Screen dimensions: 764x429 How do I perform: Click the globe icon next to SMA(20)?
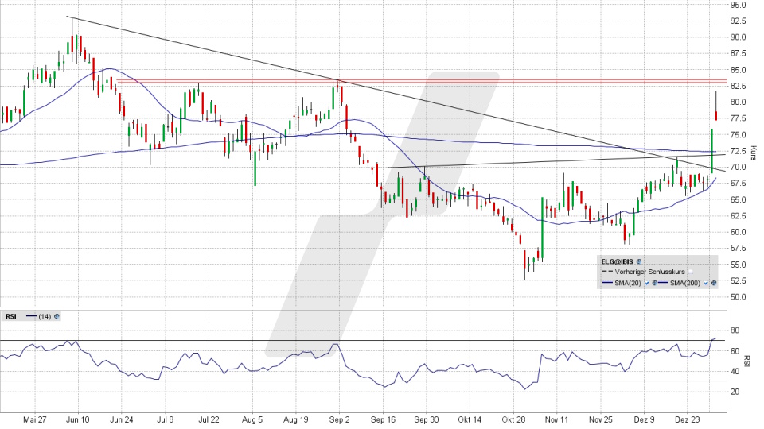[655, 283]
